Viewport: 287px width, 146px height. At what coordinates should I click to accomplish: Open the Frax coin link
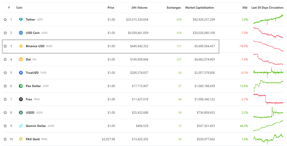(29, 99)
